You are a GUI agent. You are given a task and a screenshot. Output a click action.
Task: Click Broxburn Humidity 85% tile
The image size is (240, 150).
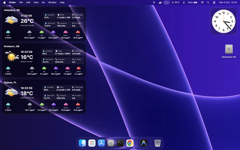click(x=47, y=52)
